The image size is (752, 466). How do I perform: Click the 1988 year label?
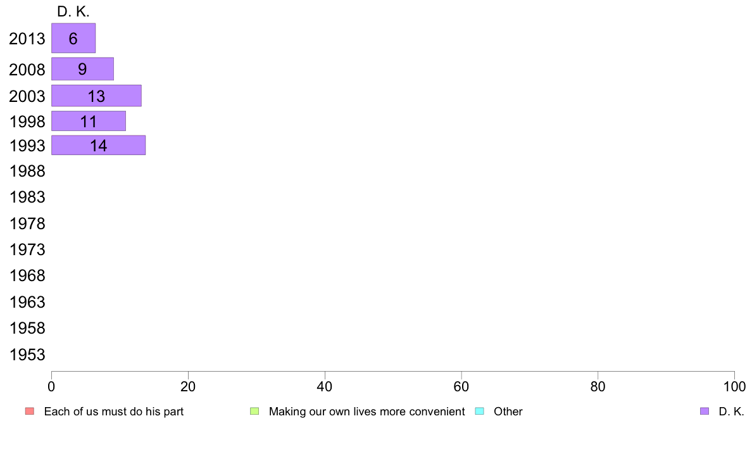pyautogui.click(x=27, y=172)
